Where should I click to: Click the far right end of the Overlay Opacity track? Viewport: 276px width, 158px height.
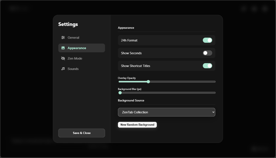[x=215, y=82]
